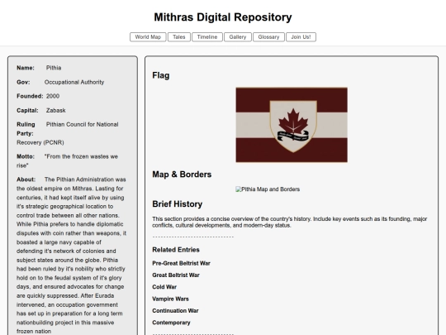This screenshot has width=446, height=335.
Task: Click the Recovery (PCNR) text
Action: 40,142
